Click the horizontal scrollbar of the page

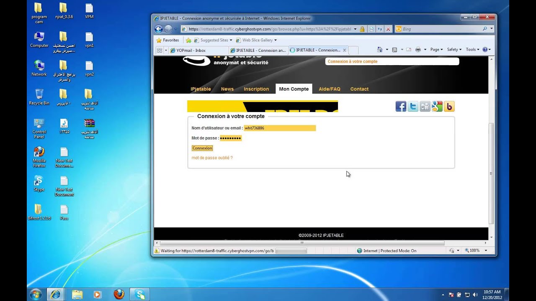click(301, 242)
